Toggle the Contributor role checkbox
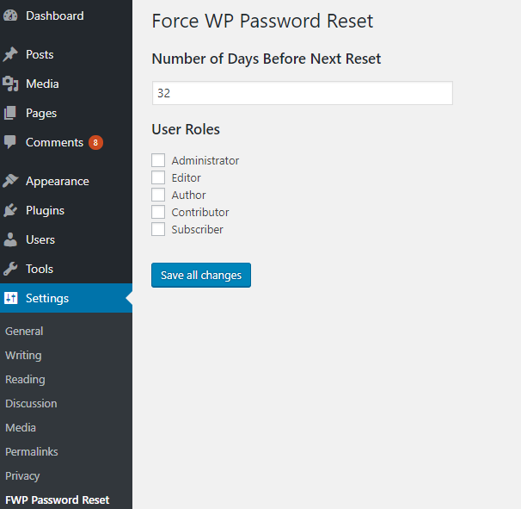521x509 pixels. click(x=158, y=212)
